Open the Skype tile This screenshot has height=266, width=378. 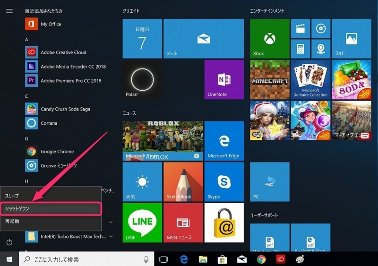[224, 182]
